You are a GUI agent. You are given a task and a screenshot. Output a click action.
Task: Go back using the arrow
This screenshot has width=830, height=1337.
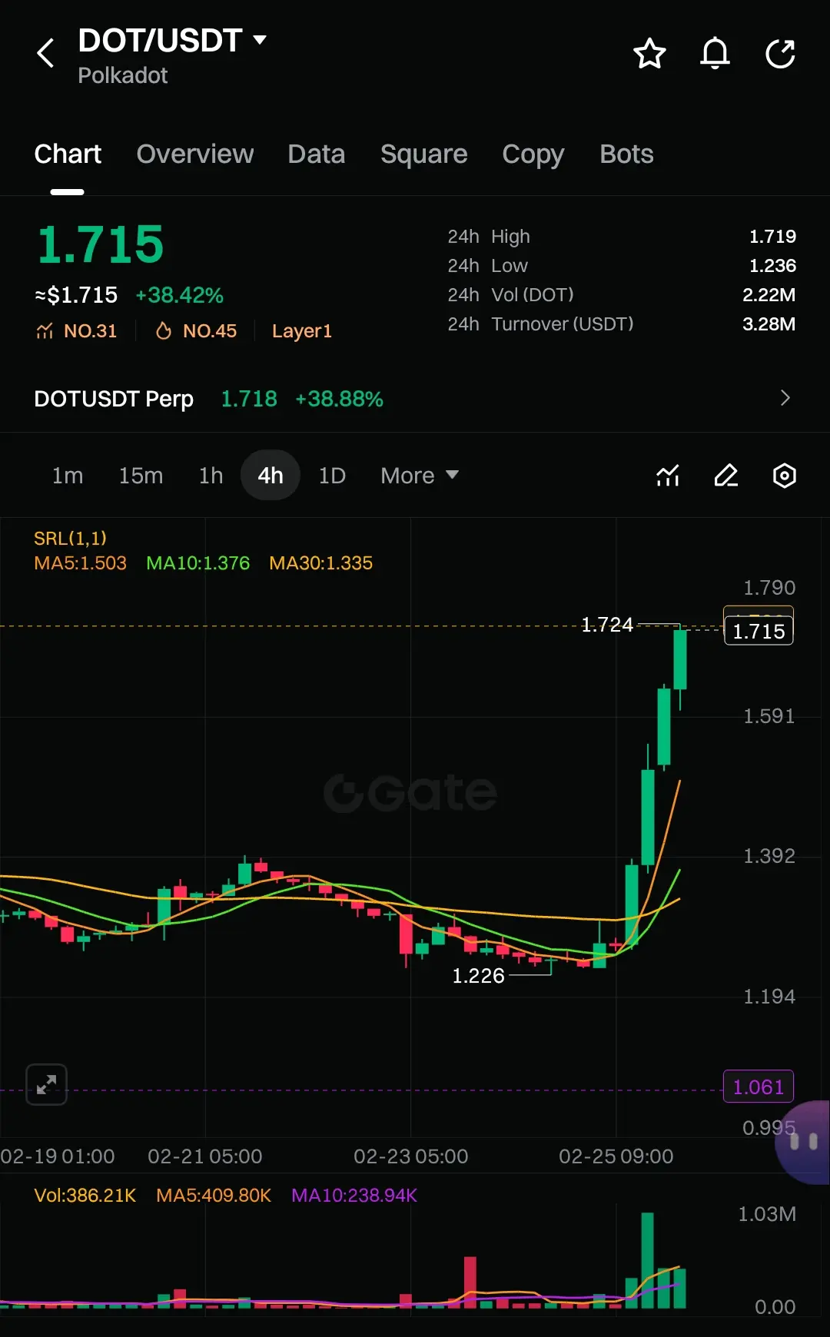tap(45, 53)
